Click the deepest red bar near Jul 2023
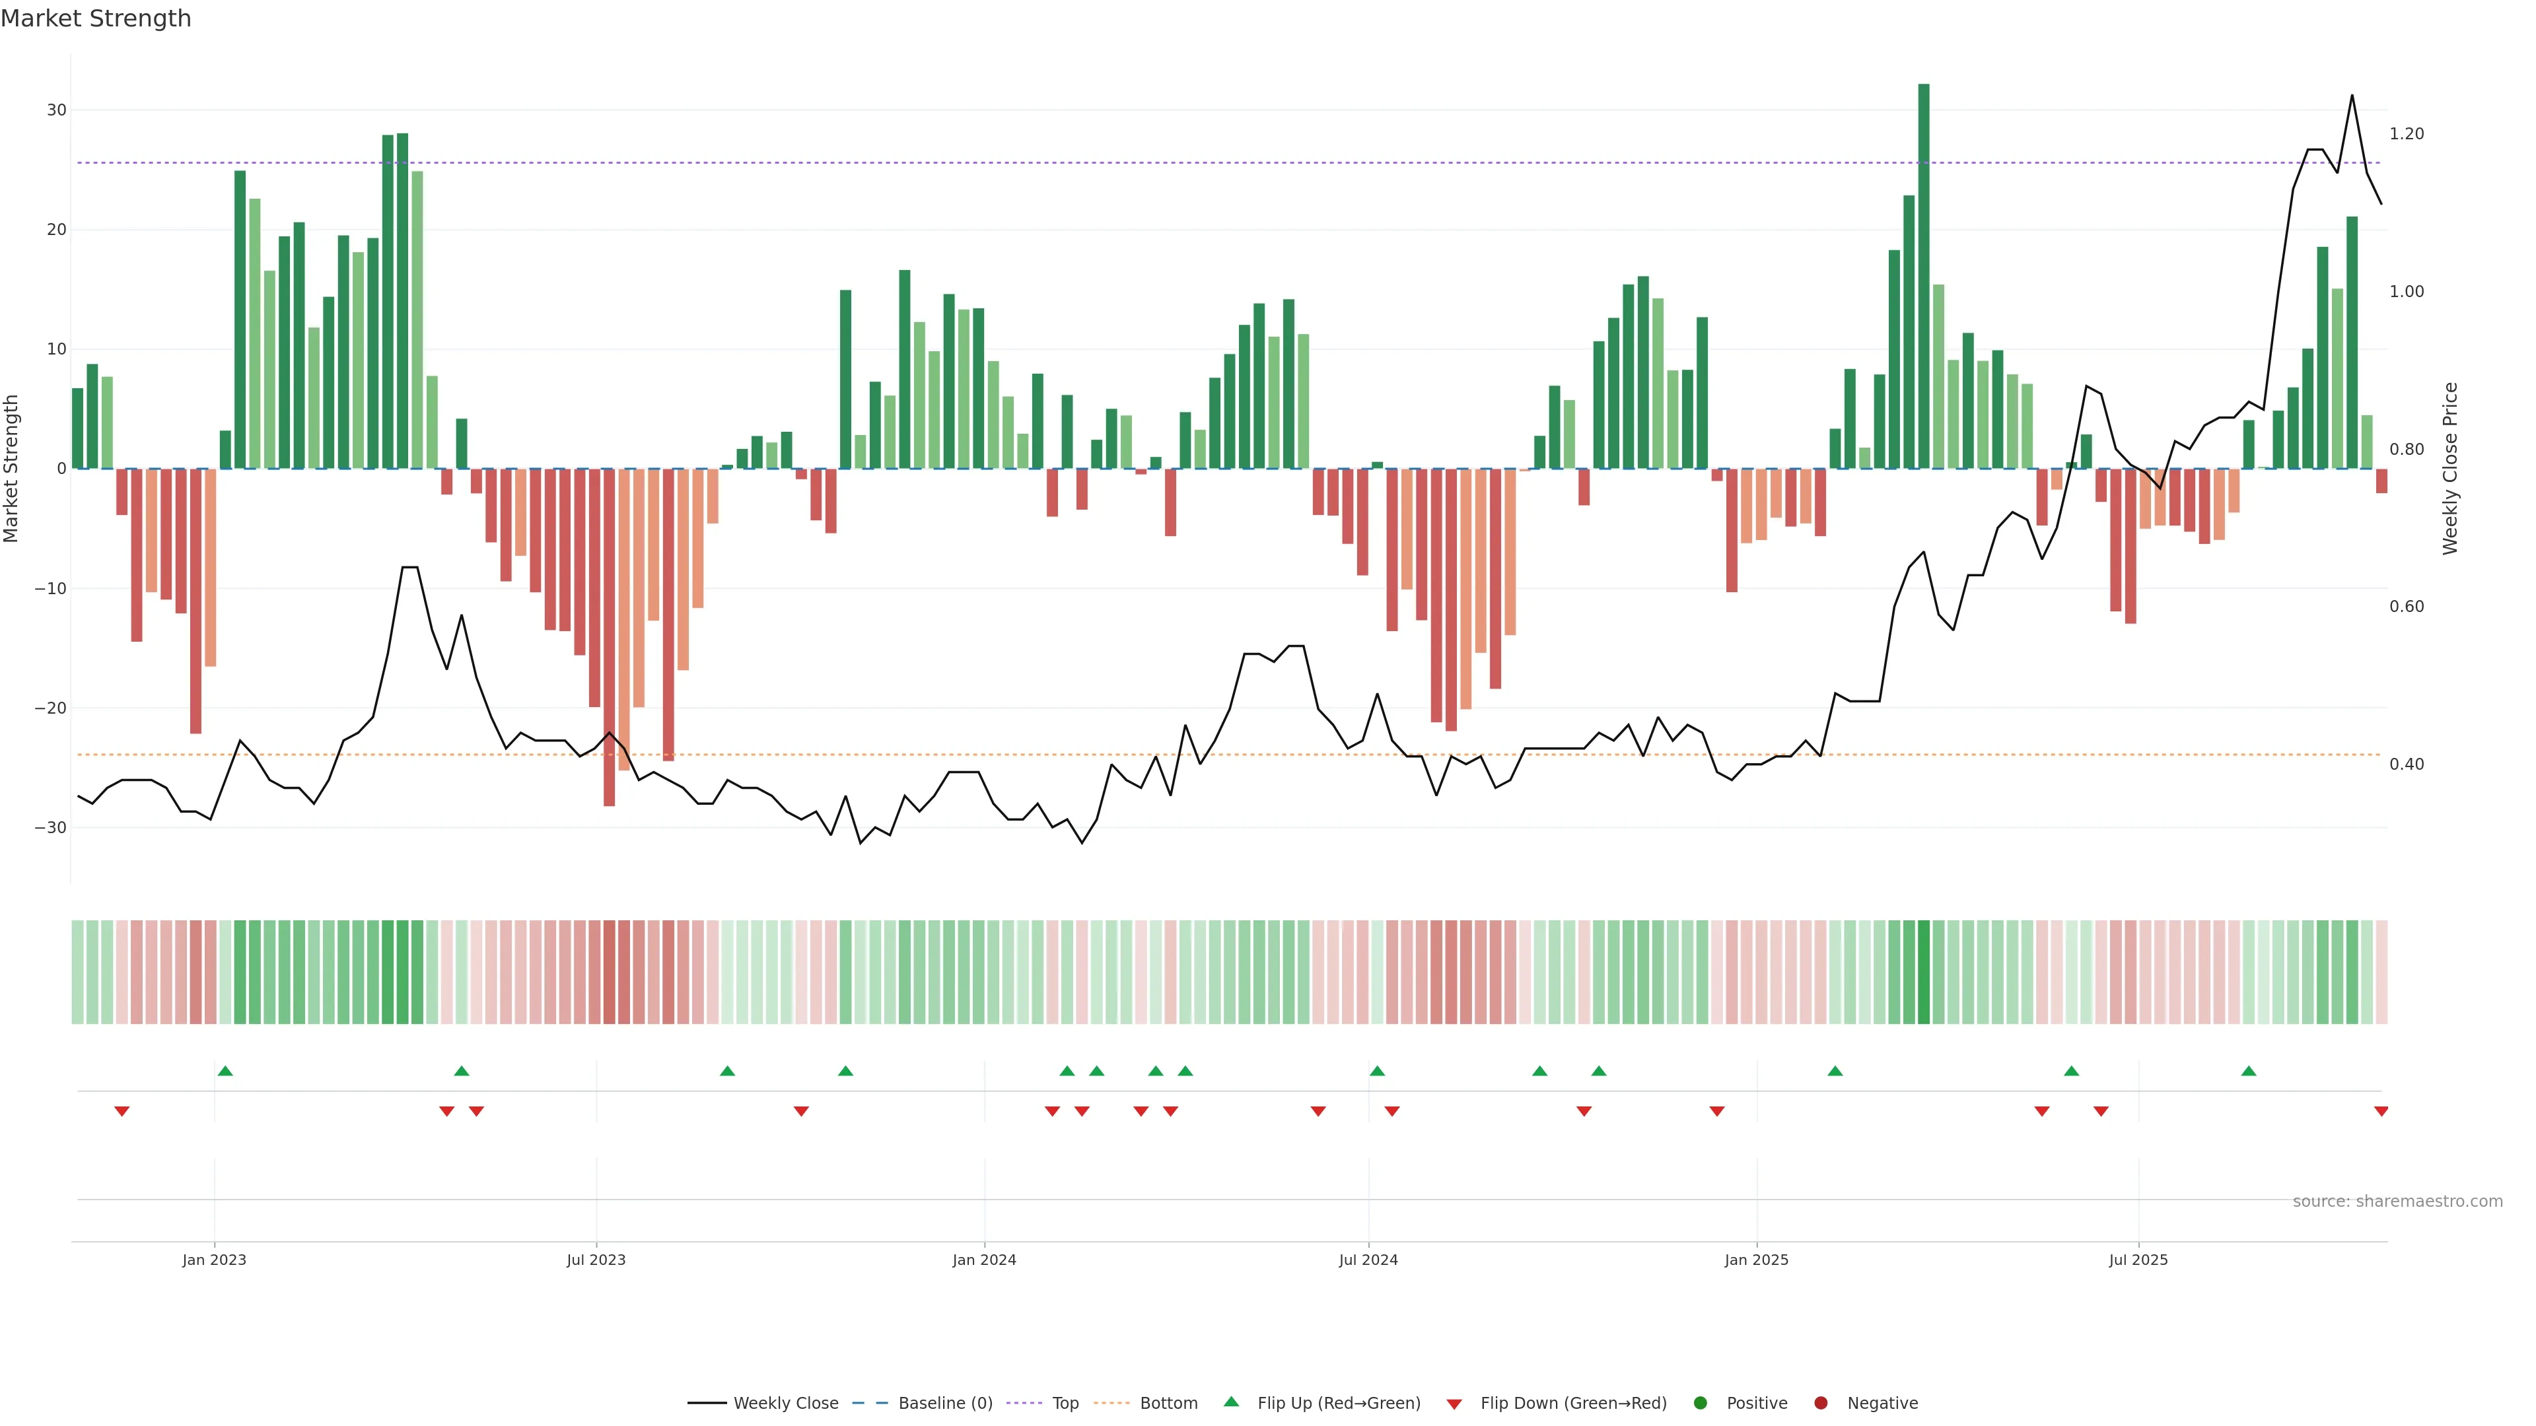This screenshot has height=1426, width=2536. click(x=610, y=638)
